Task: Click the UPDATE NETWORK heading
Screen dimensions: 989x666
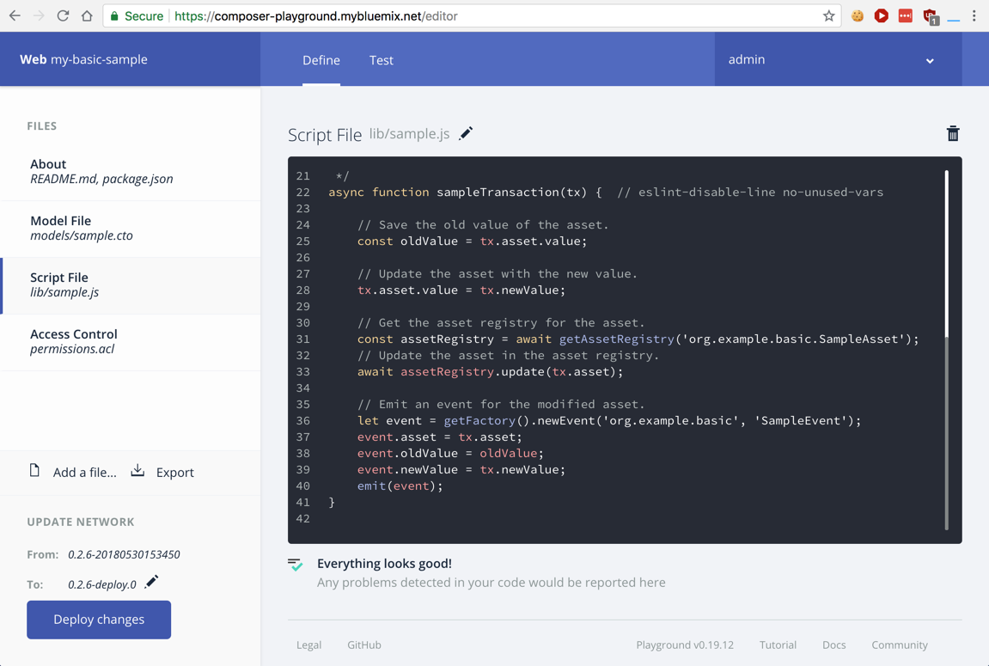Action: [x=81, y=522]
